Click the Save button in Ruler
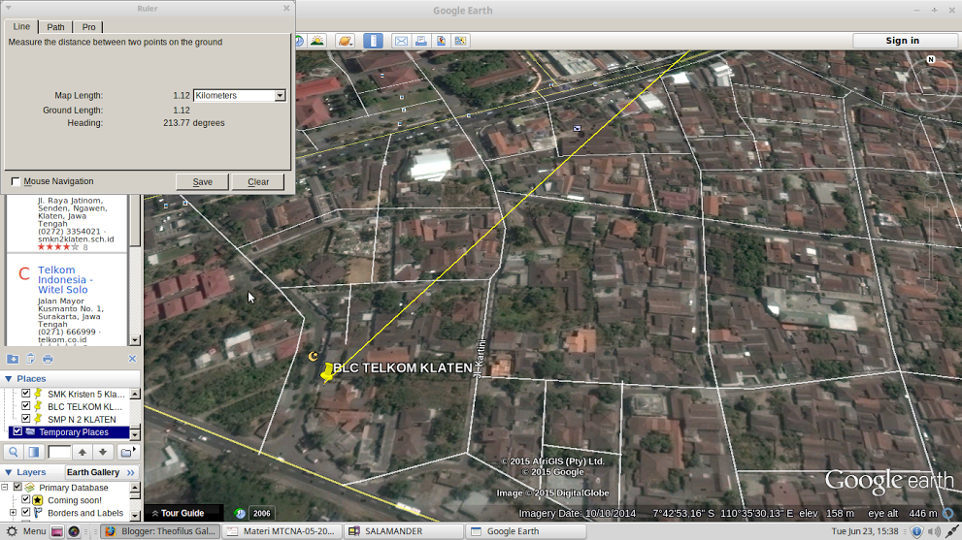This screenshot has height=540, width=962. point(203,182)
